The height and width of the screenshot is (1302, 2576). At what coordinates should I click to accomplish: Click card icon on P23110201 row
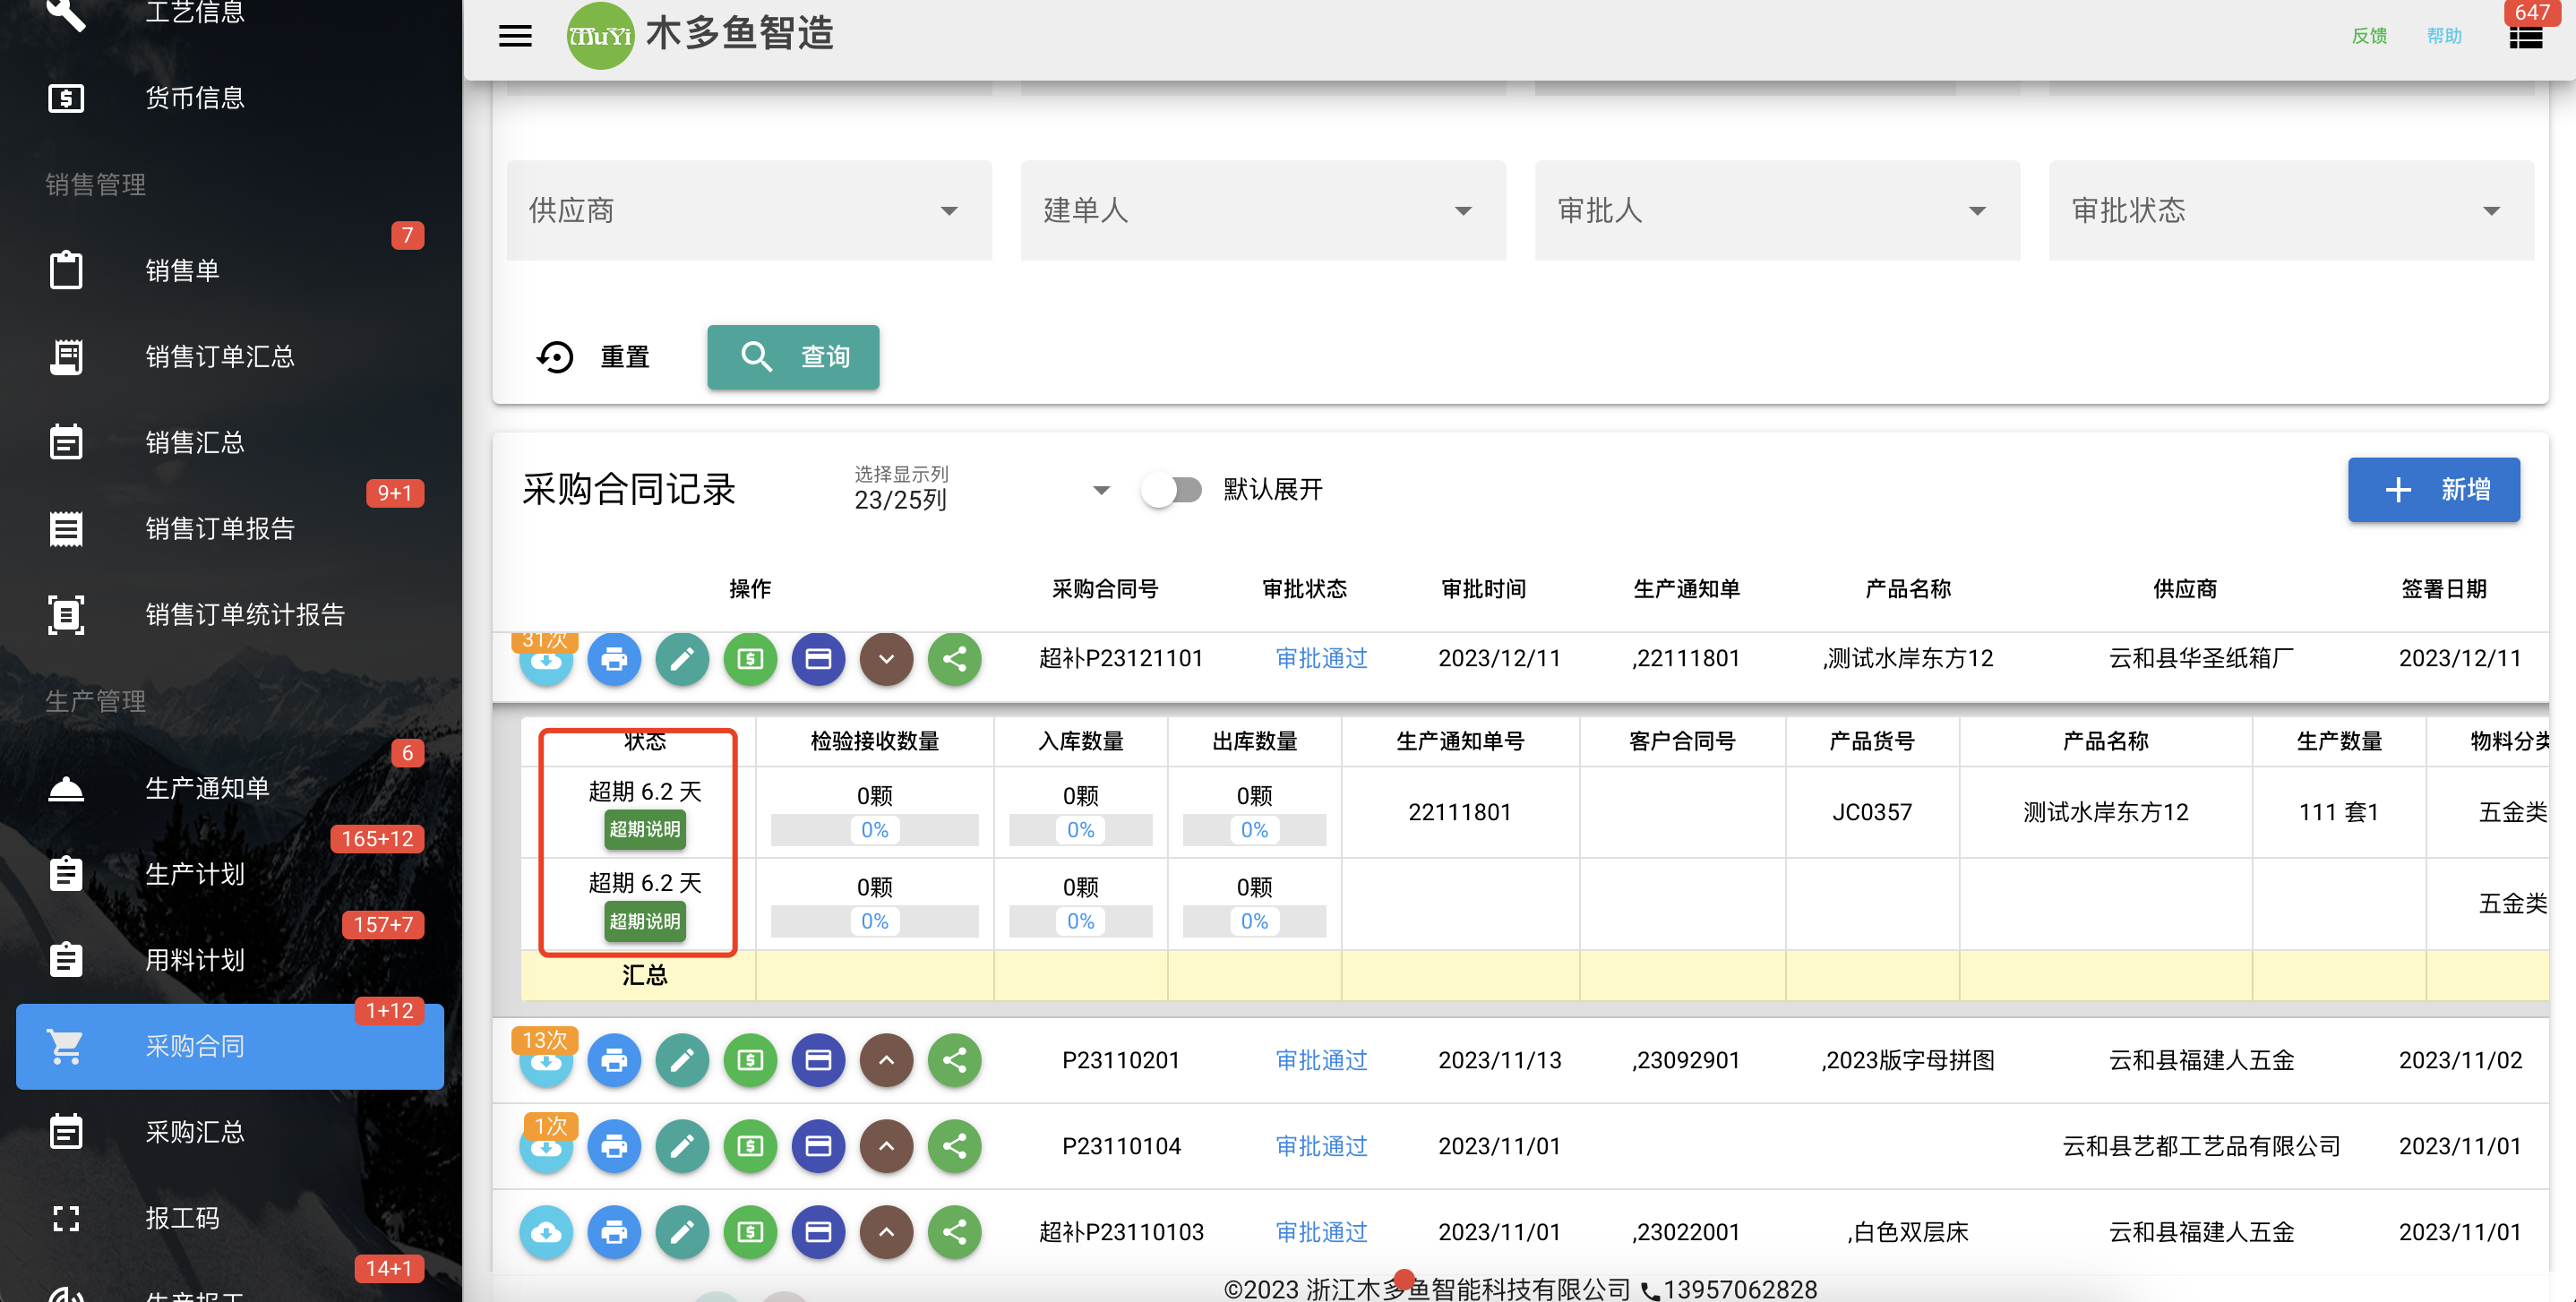[x=818, y=1060]
